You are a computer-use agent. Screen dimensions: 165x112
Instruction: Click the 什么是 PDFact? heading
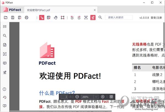tap(57, 93)
